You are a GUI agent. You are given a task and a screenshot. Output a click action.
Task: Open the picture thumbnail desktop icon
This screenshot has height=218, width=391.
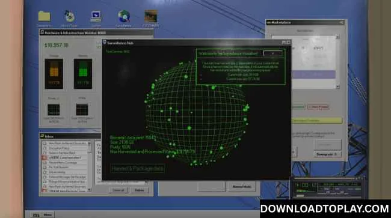click(151, 16)
